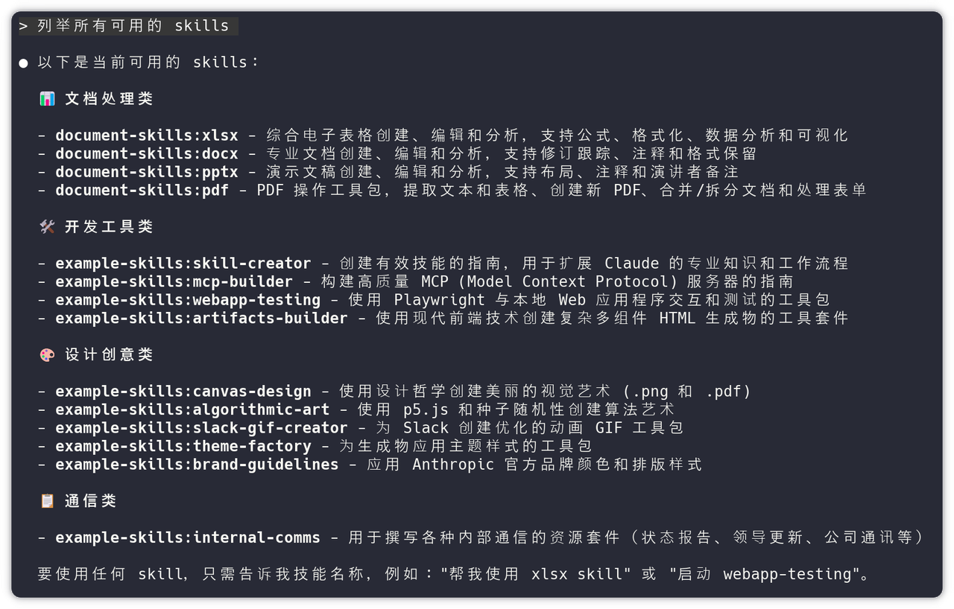Click document-skills:docx skill name
Viewport: 954px width, 609px height.
coord(146,153)
